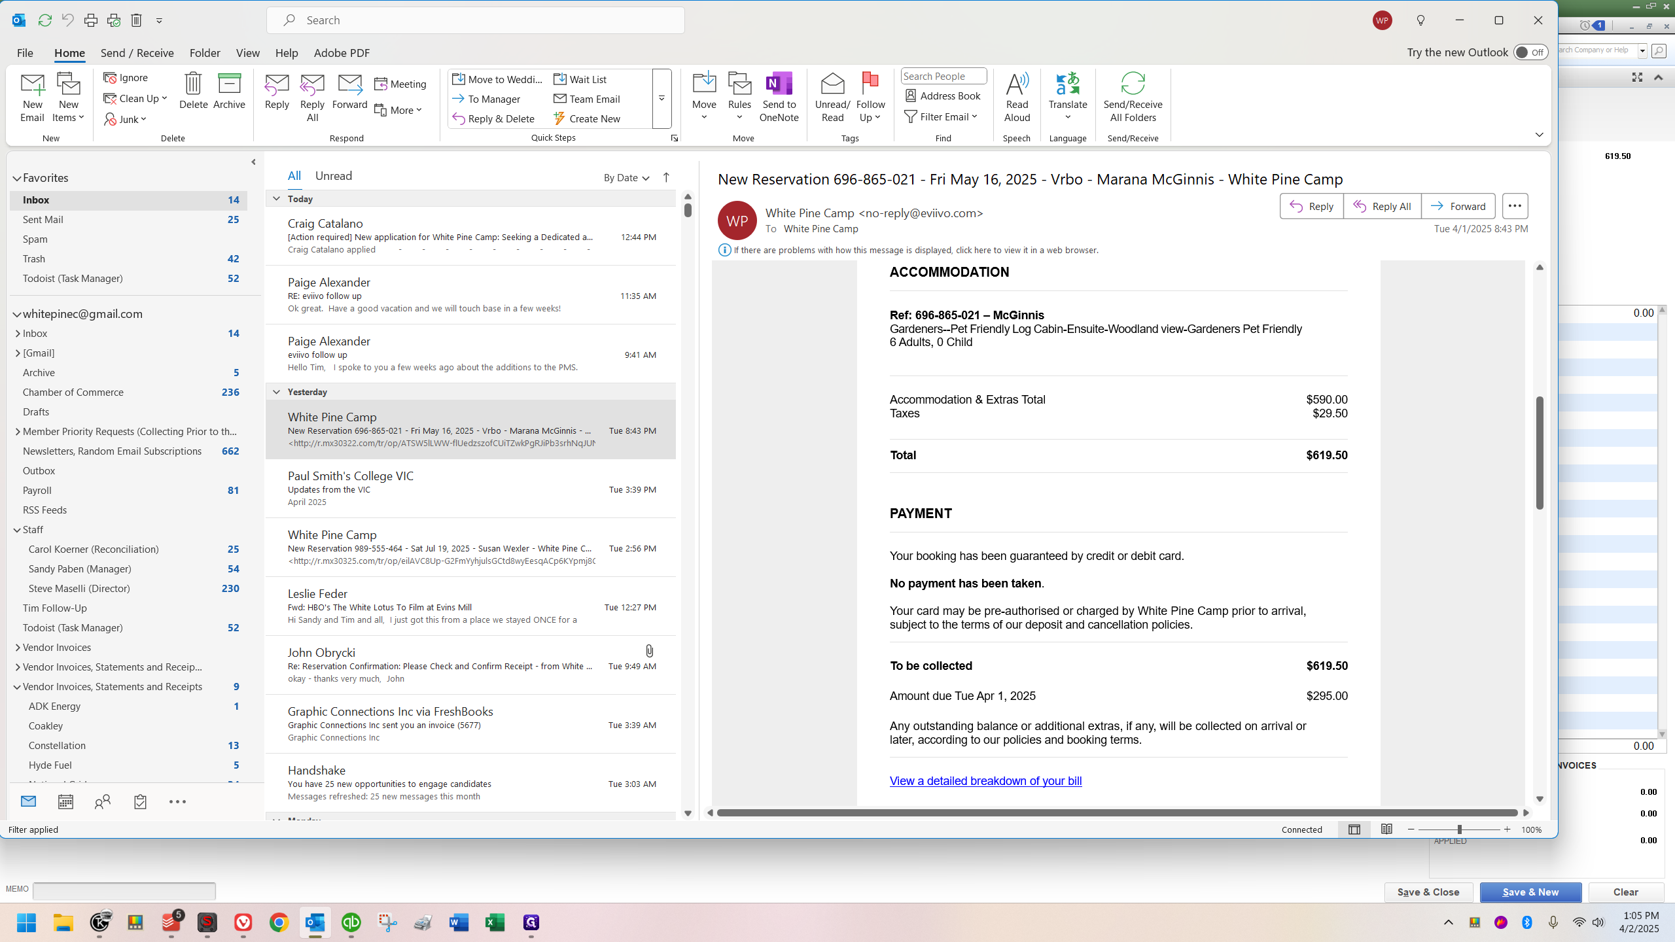Open the Move to folder button
Image resolution: width=1675 pixels, height=942 pixels.
pyautogui.click(x=704, y=97)
